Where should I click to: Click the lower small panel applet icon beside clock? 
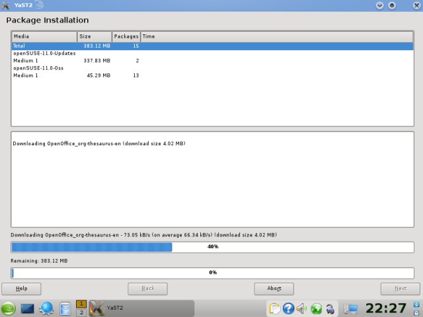416,312
